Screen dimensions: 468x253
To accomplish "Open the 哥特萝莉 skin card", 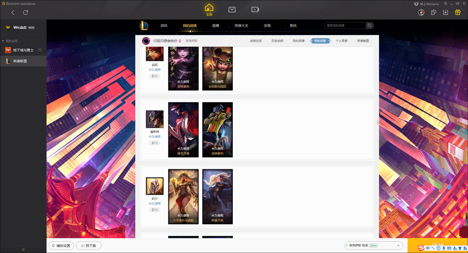I will coord(183,69).
